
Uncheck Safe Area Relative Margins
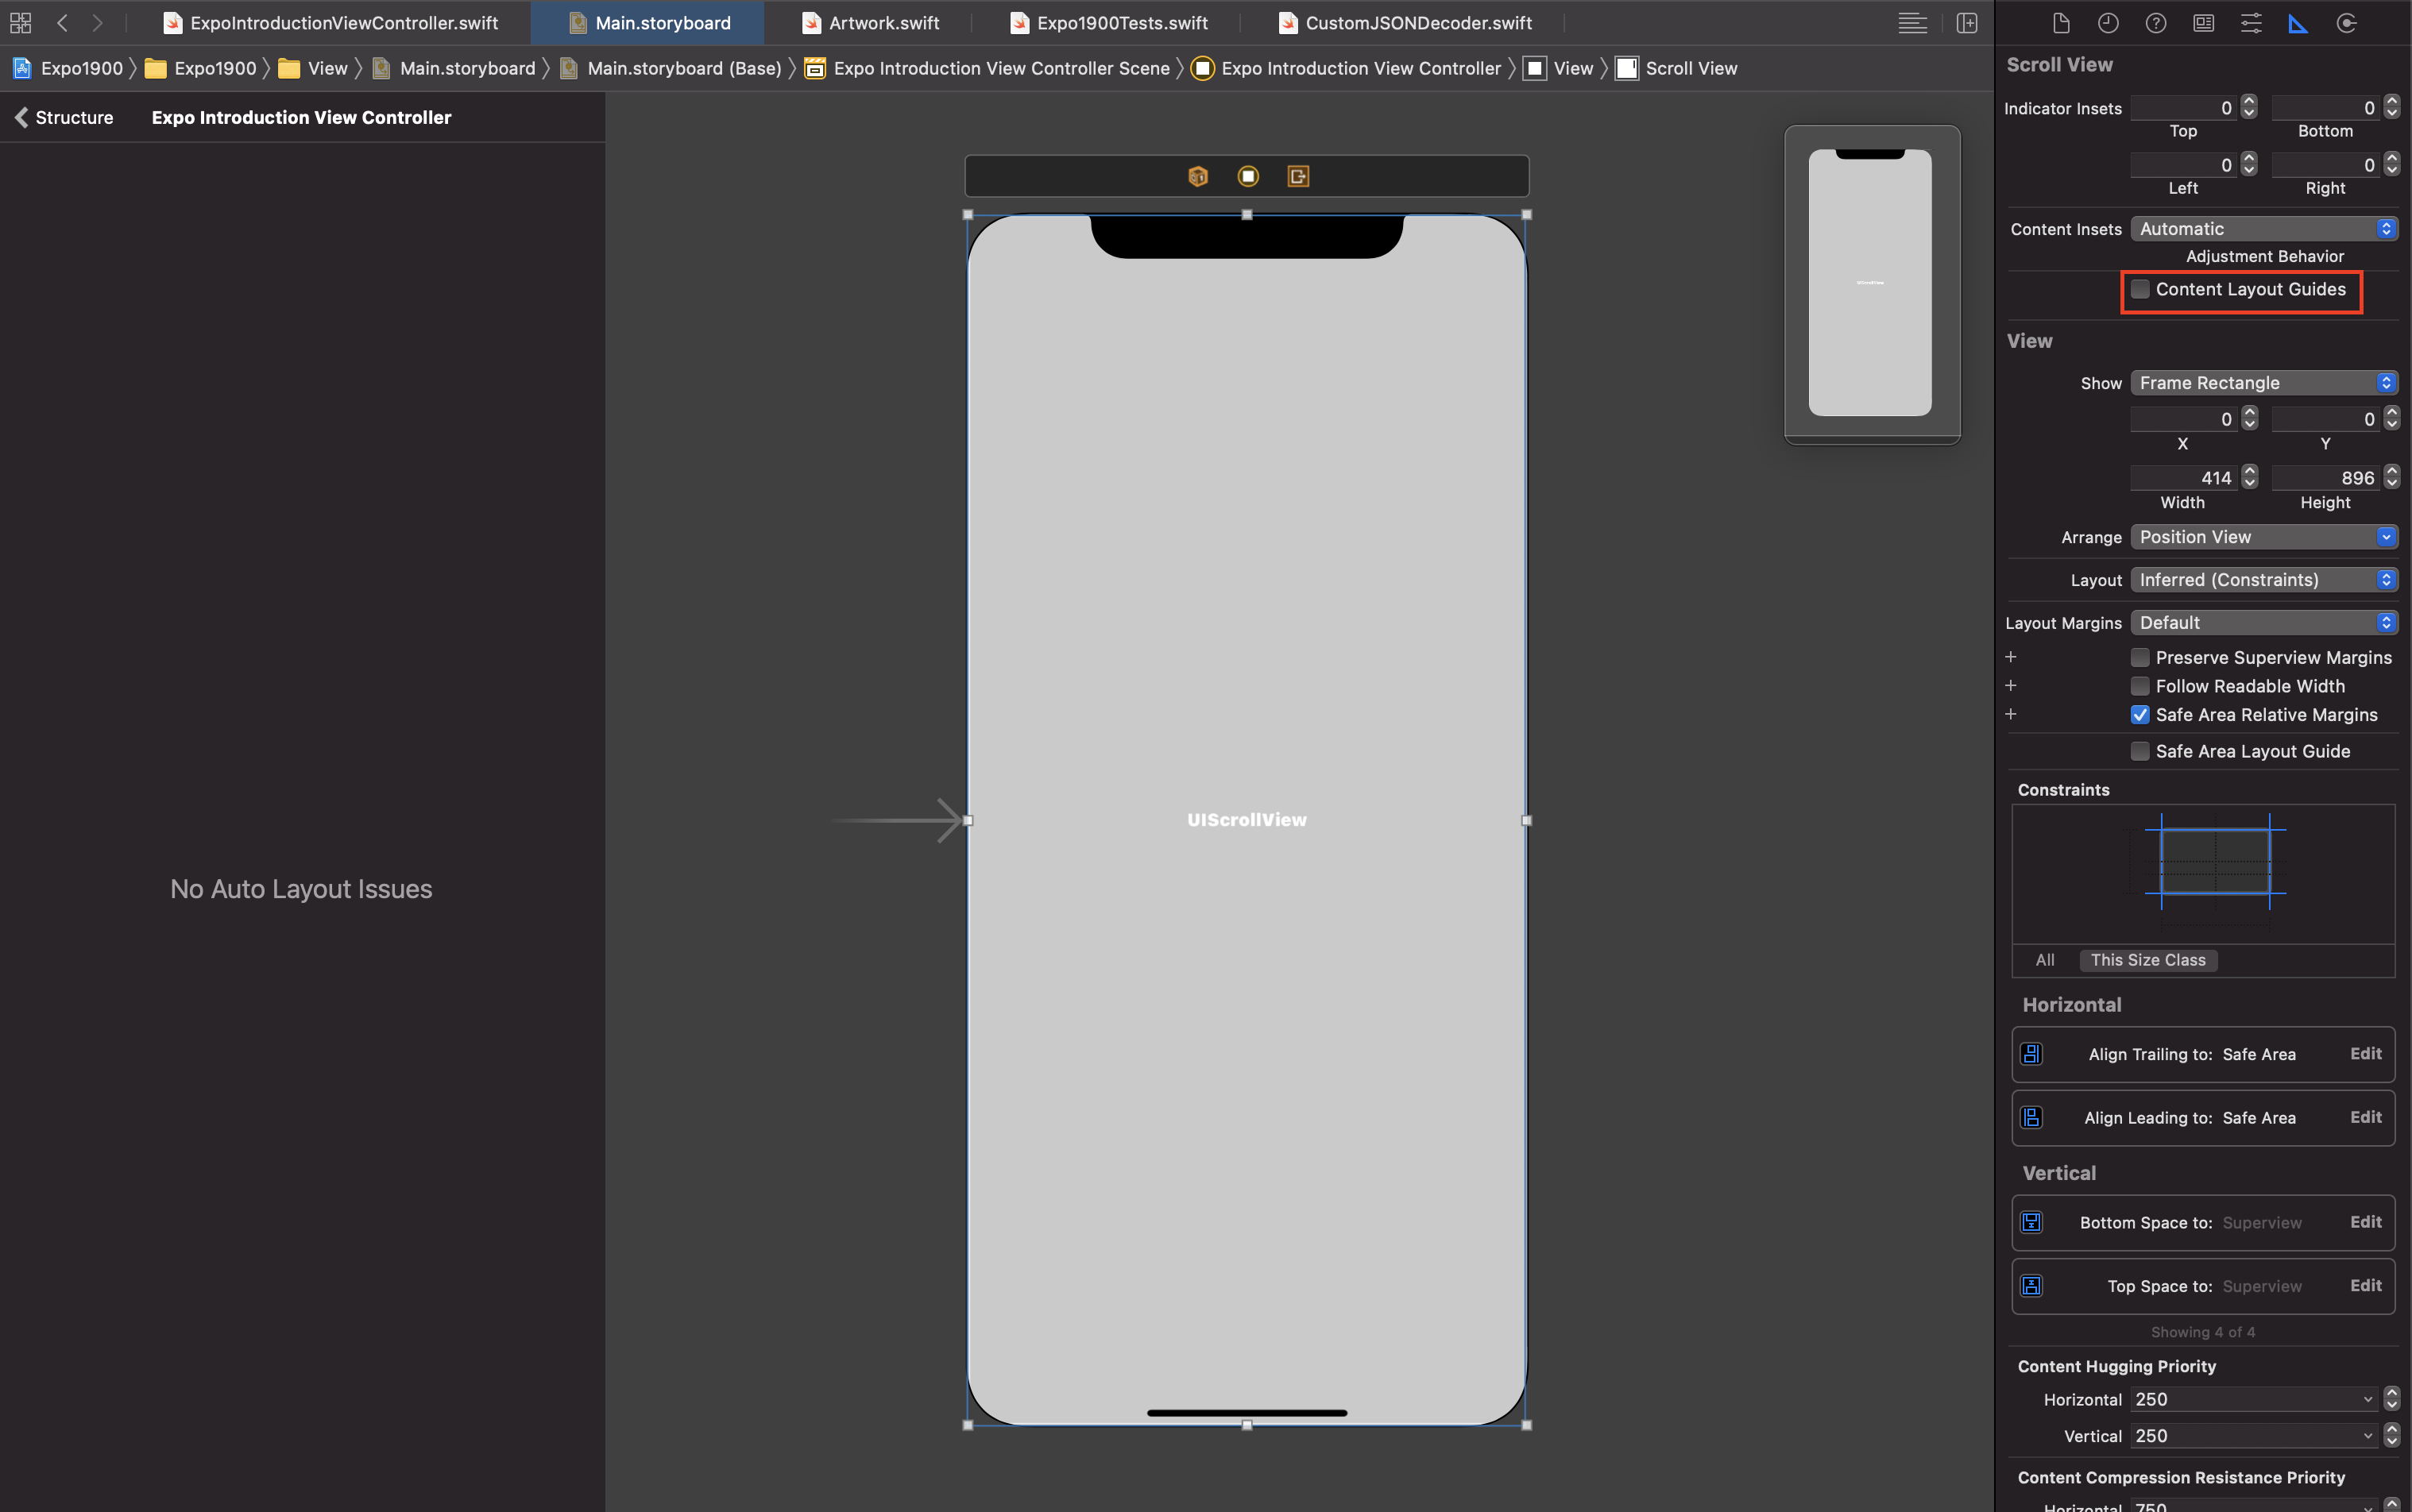2139,714
